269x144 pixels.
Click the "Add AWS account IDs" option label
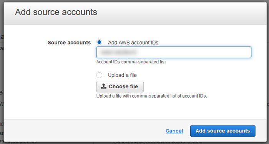(x=133, y=43)
